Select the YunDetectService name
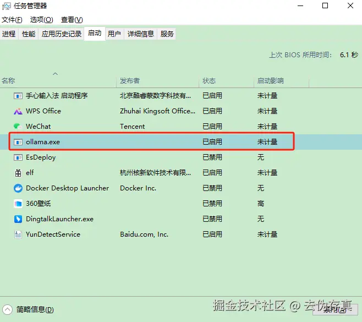This screenshot has width=362, height=322. coord(53,234)
